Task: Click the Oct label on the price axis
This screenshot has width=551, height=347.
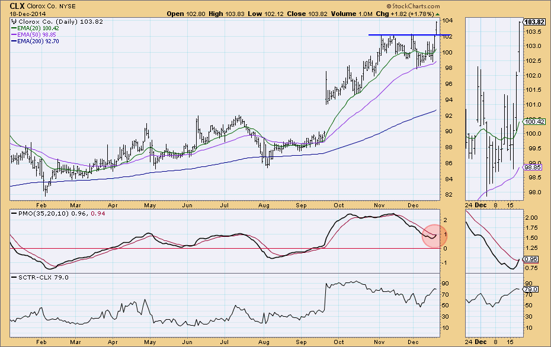Action: [x=339, y=205]
